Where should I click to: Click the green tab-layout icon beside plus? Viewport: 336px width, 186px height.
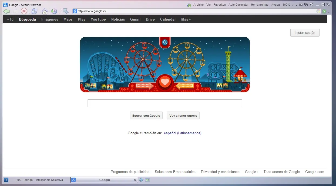147,180
